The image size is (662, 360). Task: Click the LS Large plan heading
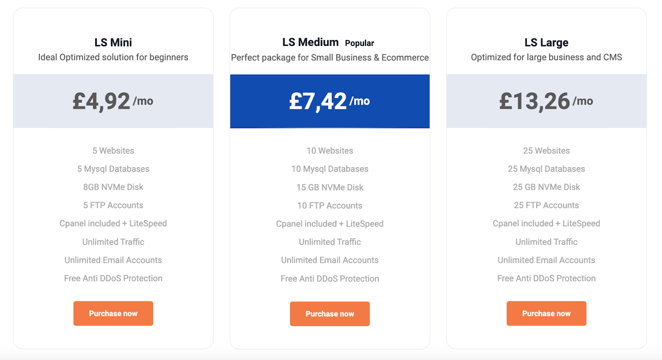coord(546,42)
